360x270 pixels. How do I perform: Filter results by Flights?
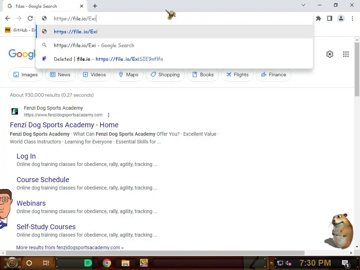pyautogui.click(x=237, y=75)
